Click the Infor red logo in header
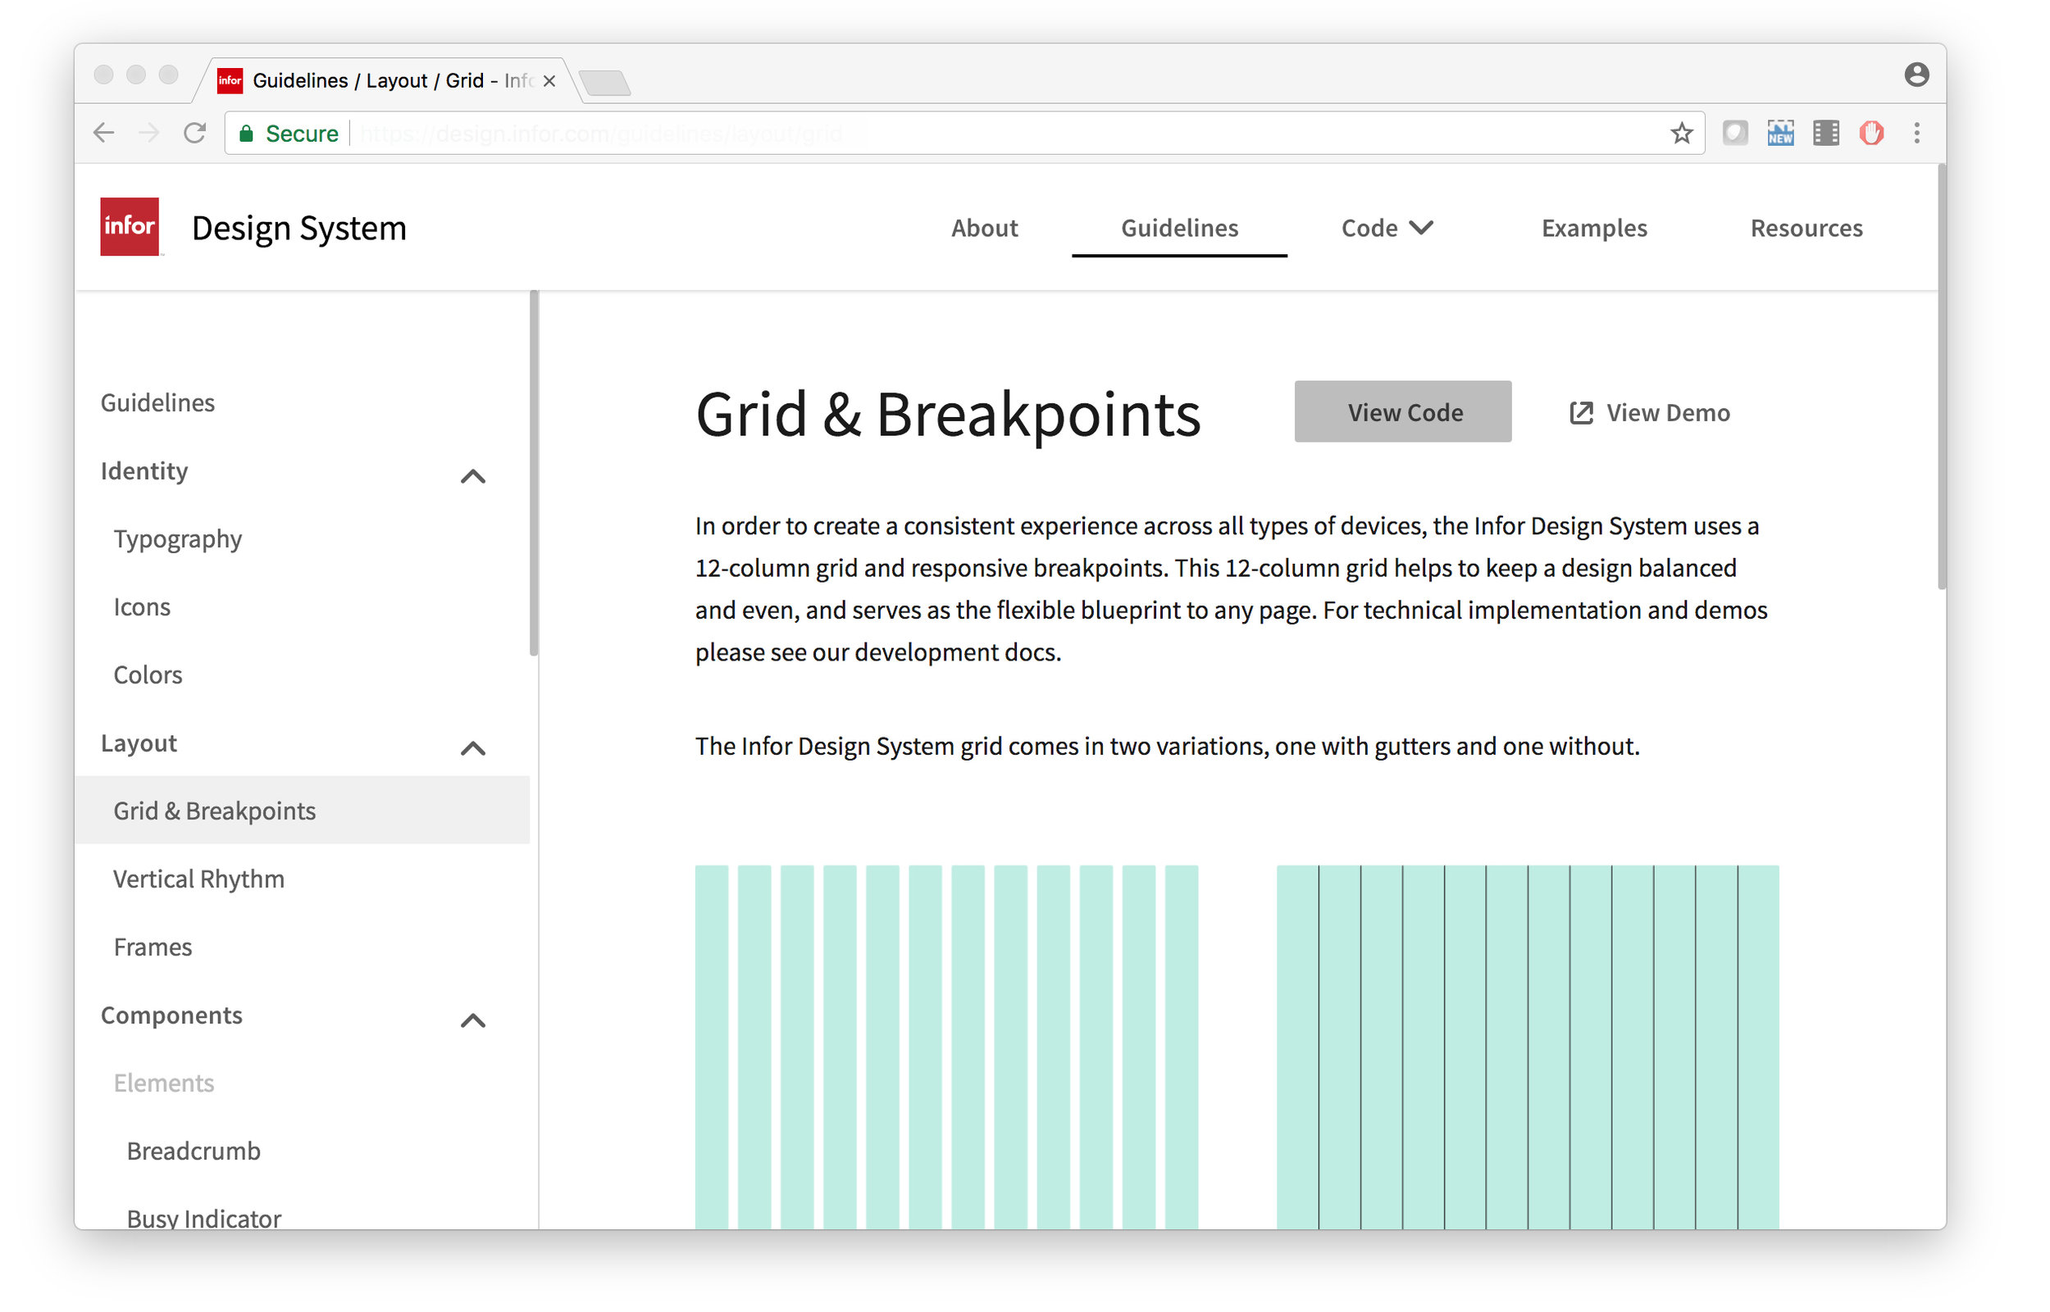The width and height of the screenshot is (2050, 1312). click(130, 227)
